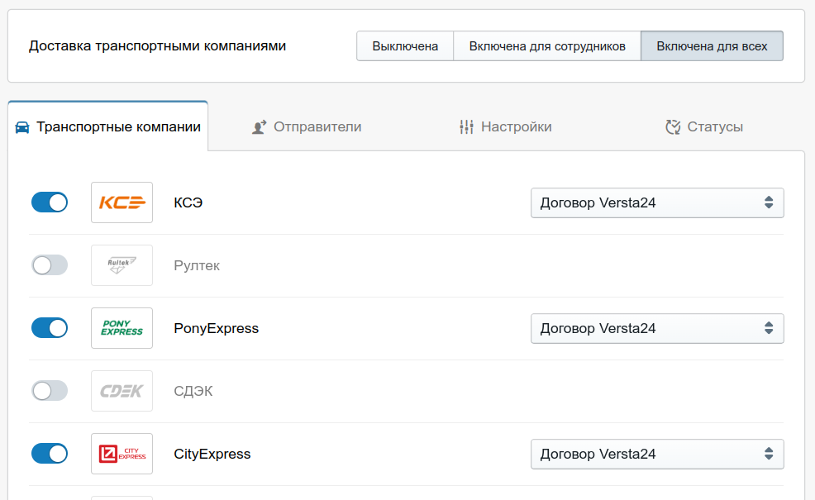
Task: Disable the КСЭ carrier toggle
Action: click(x=50, y=202)
